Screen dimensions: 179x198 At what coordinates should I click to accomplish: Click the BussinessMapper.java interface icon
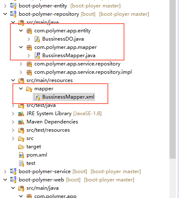point(37,56)
